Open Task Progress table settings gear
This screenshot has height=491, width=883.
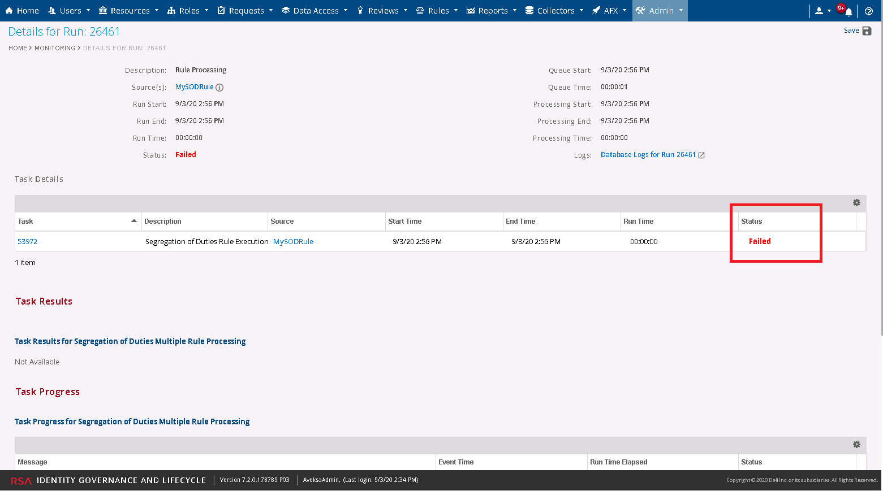click(856, 445)
